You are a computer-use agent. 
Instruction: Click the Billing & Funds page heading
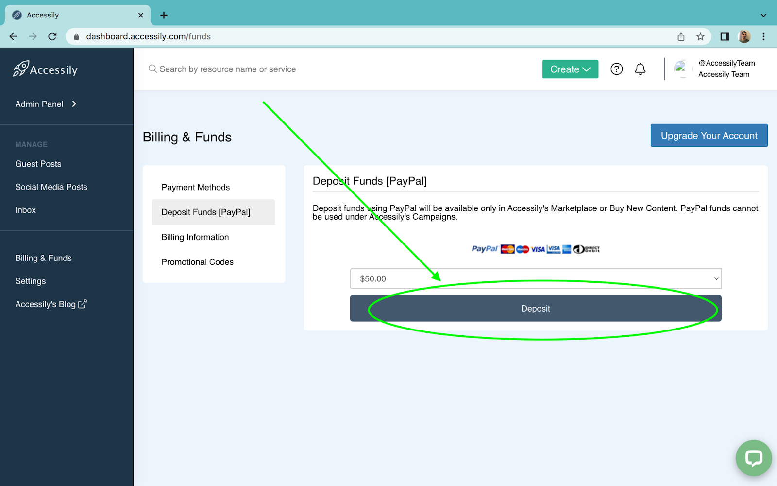click(187, 137)
